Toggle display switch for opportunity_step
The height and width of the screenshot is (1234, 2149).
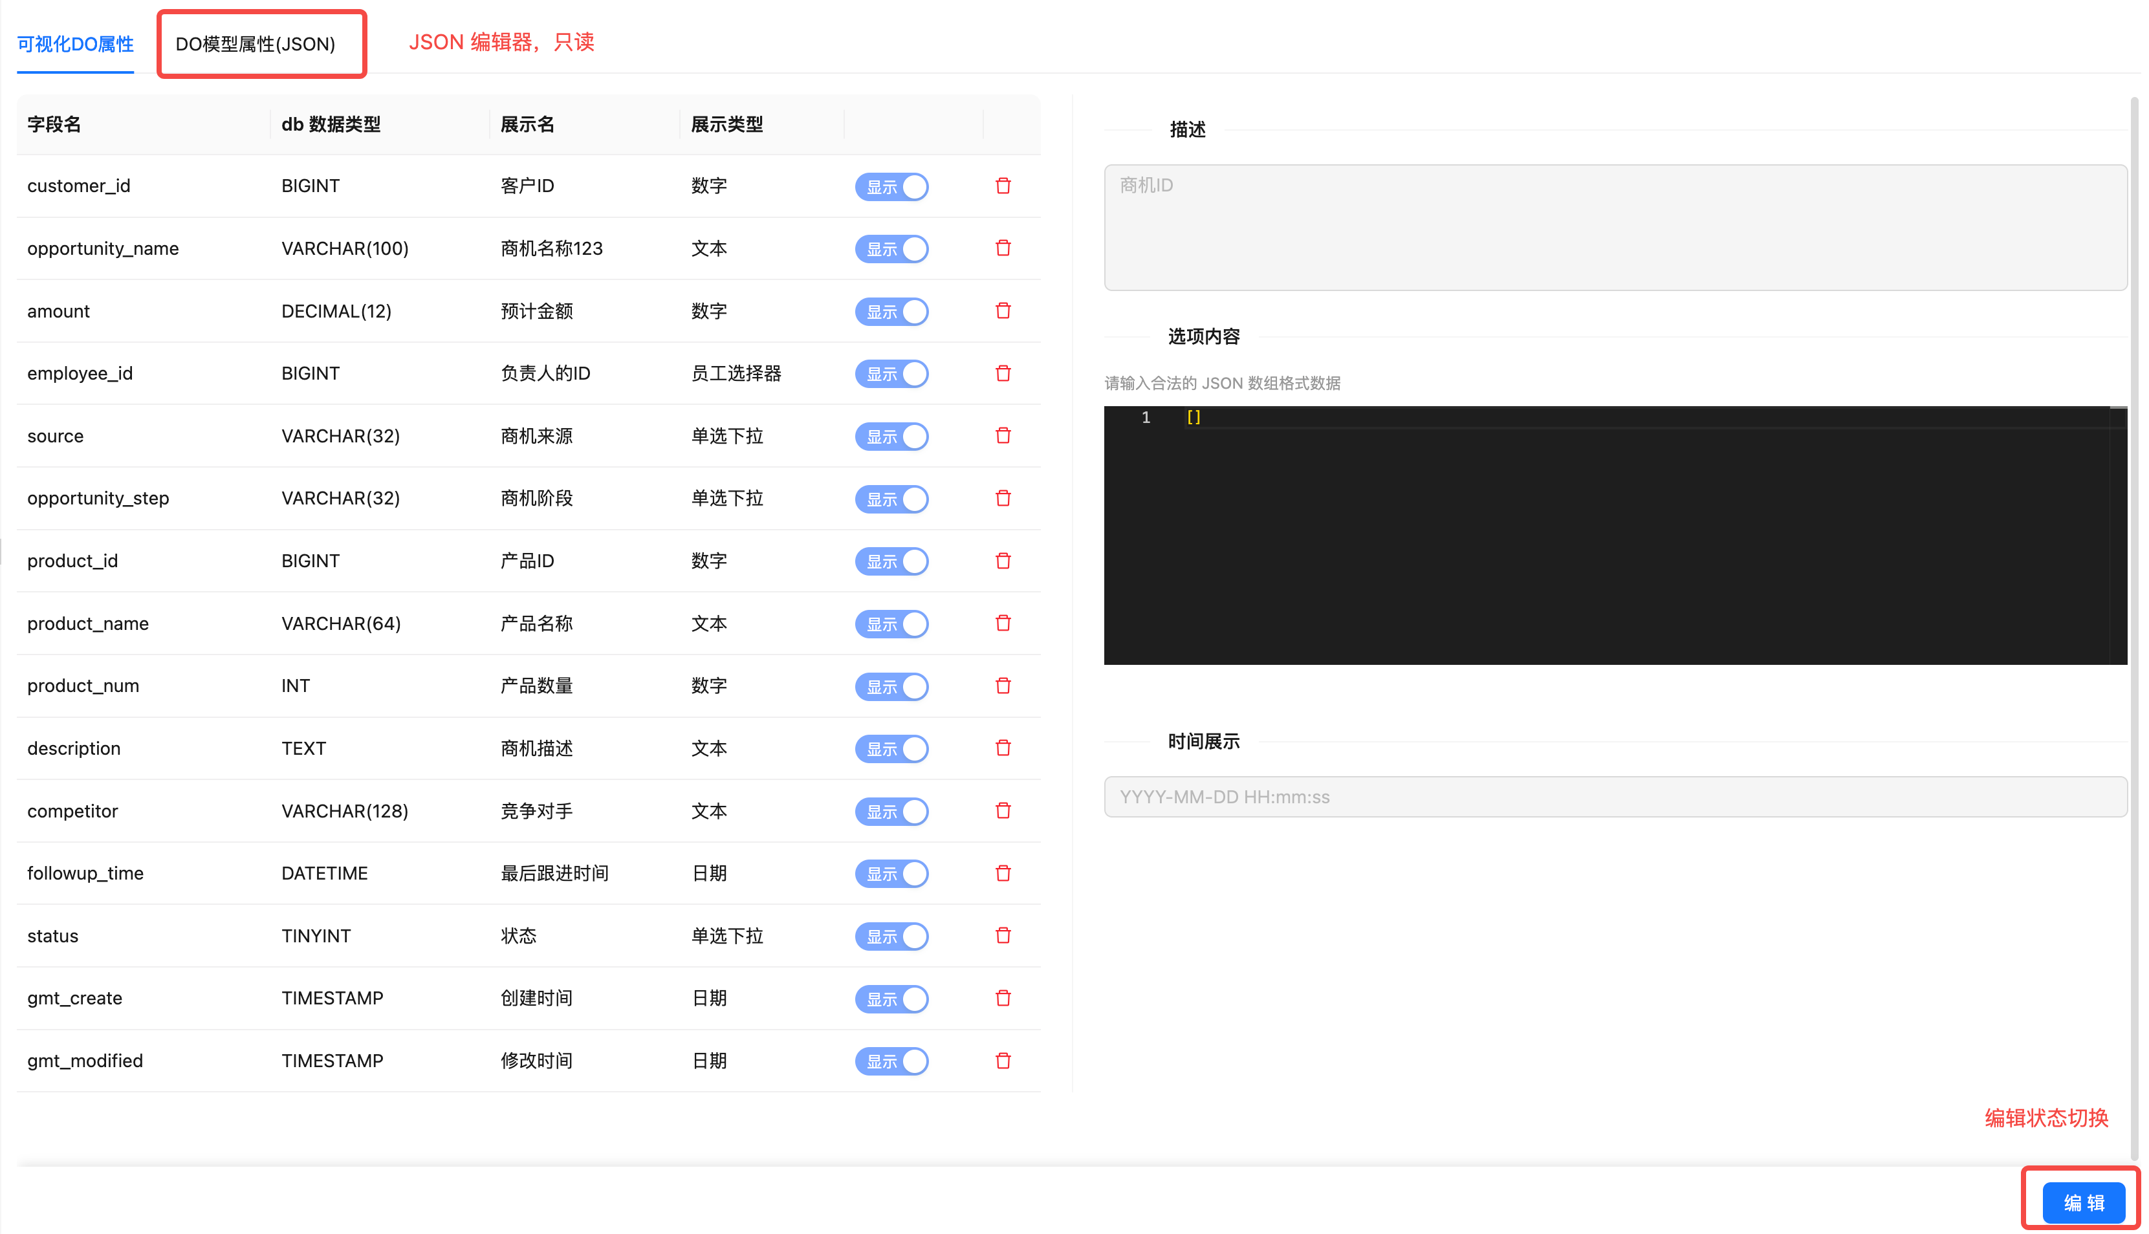[891, 499]
